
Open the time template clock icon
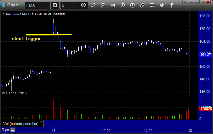click(x=83, y=5)
